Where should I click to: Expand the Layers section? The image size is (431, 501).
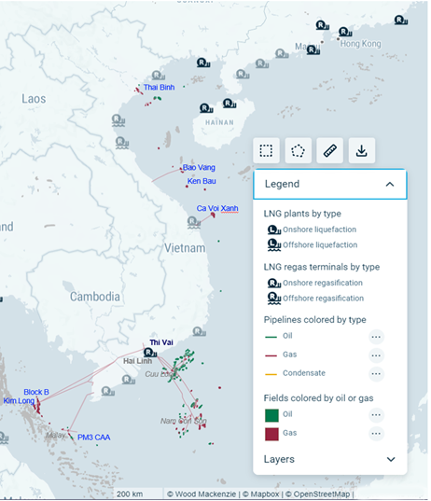(391, 459)
